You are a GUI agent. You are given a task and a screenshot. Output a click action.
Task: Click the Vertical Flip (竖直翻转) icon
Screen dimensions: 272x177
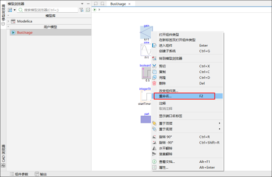click(x=154, y=154)
